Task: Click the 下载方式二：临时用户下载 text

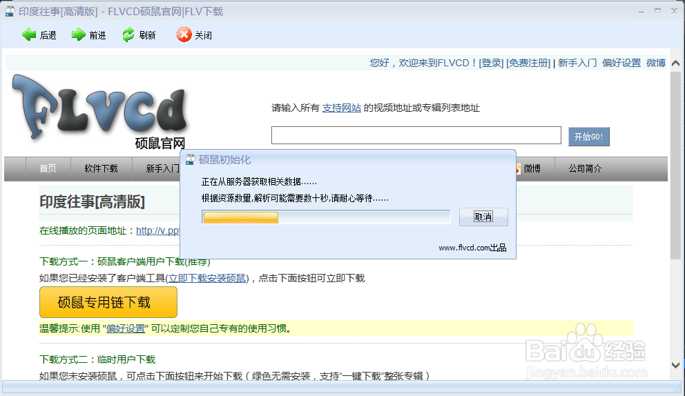Action: click(x=97, y=359)
